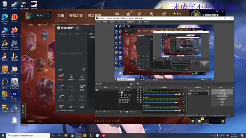The image size is (246, 138).
Task: Switch to 云顶之弈 tab in League client
Action: pos(76,16)
